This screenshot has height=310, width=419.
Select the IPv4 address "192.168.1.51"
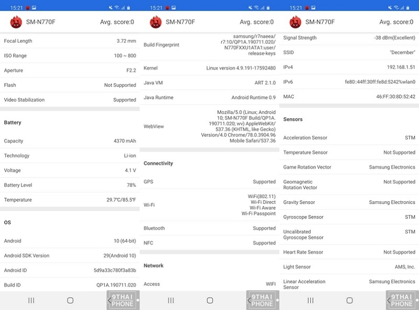pos(401,67)
